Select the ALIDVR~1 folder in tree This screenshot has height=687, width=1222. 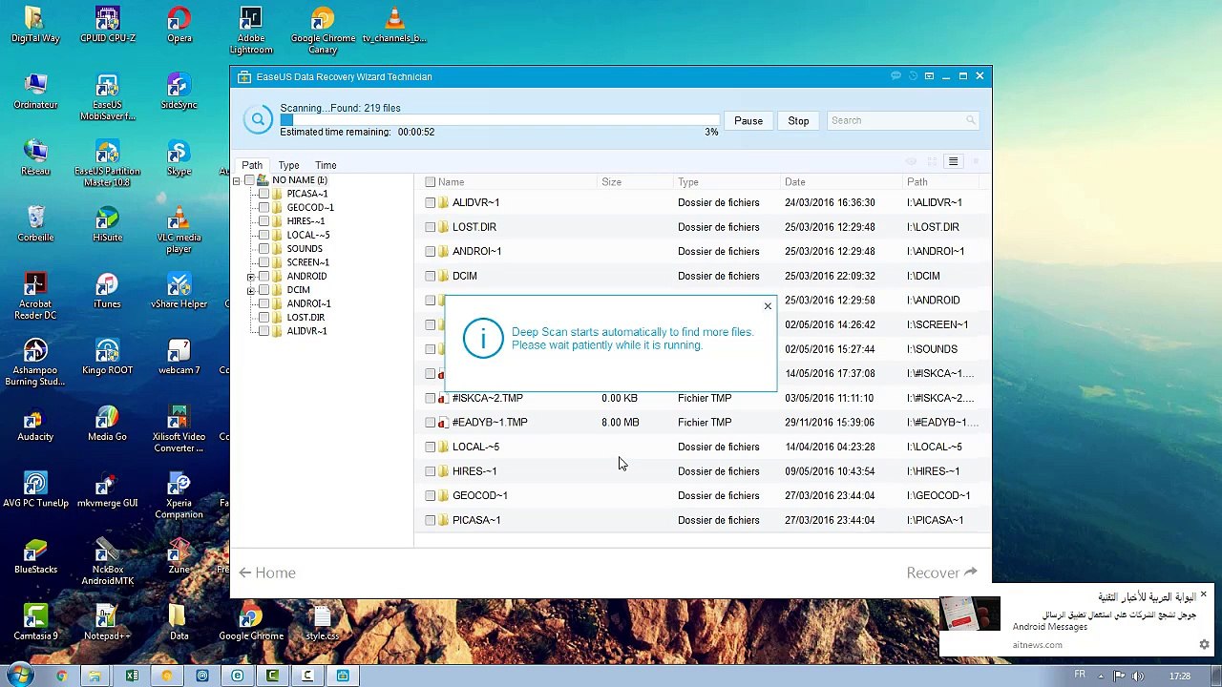click(306, 331)
